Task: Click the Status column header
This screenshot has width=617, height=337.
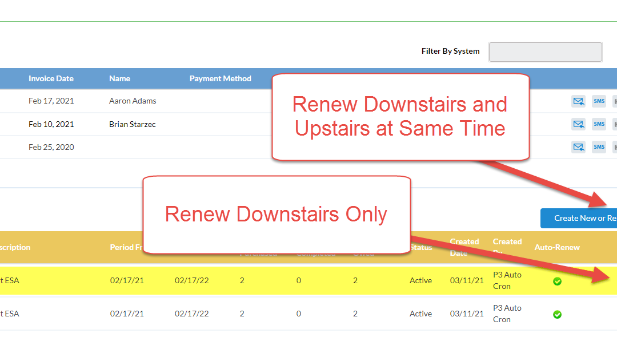Action: click(421, 248)
